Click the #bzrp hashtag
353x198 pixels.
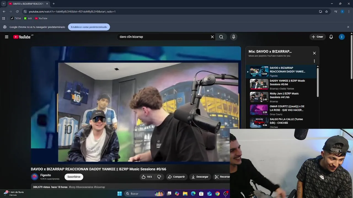coord(72,187)
